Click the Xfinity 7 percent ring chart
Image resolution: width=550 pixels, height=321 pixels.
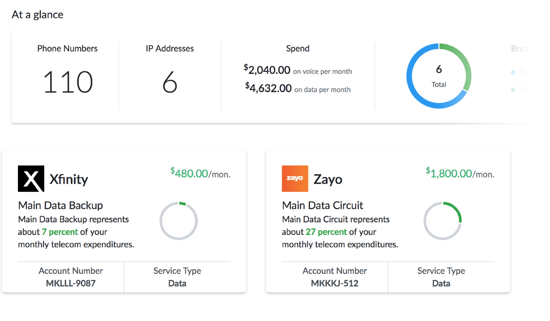coord(179,221)
